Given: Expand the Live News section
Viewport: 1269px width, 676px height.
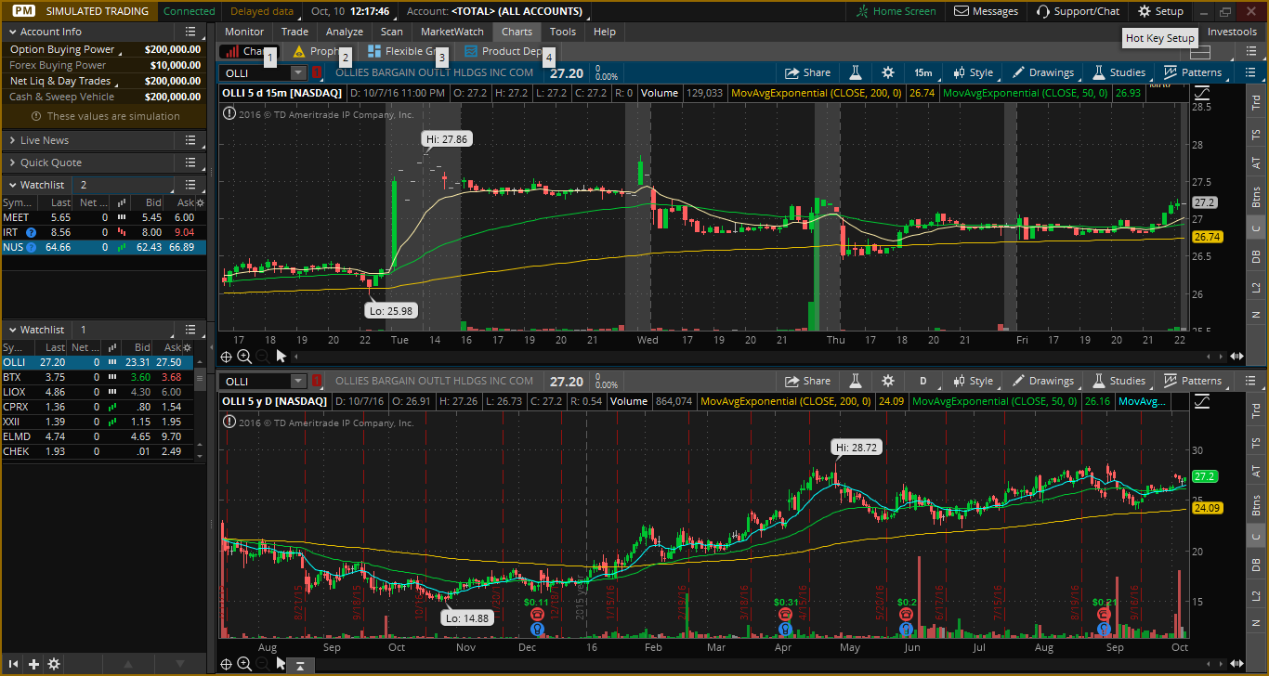Looking at the screenshot, I should 12,140.
